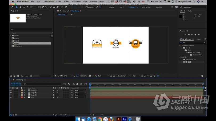The image size is (216, 121).
Task: Switch to Small Screen workspace
Action: click(146, 7)
